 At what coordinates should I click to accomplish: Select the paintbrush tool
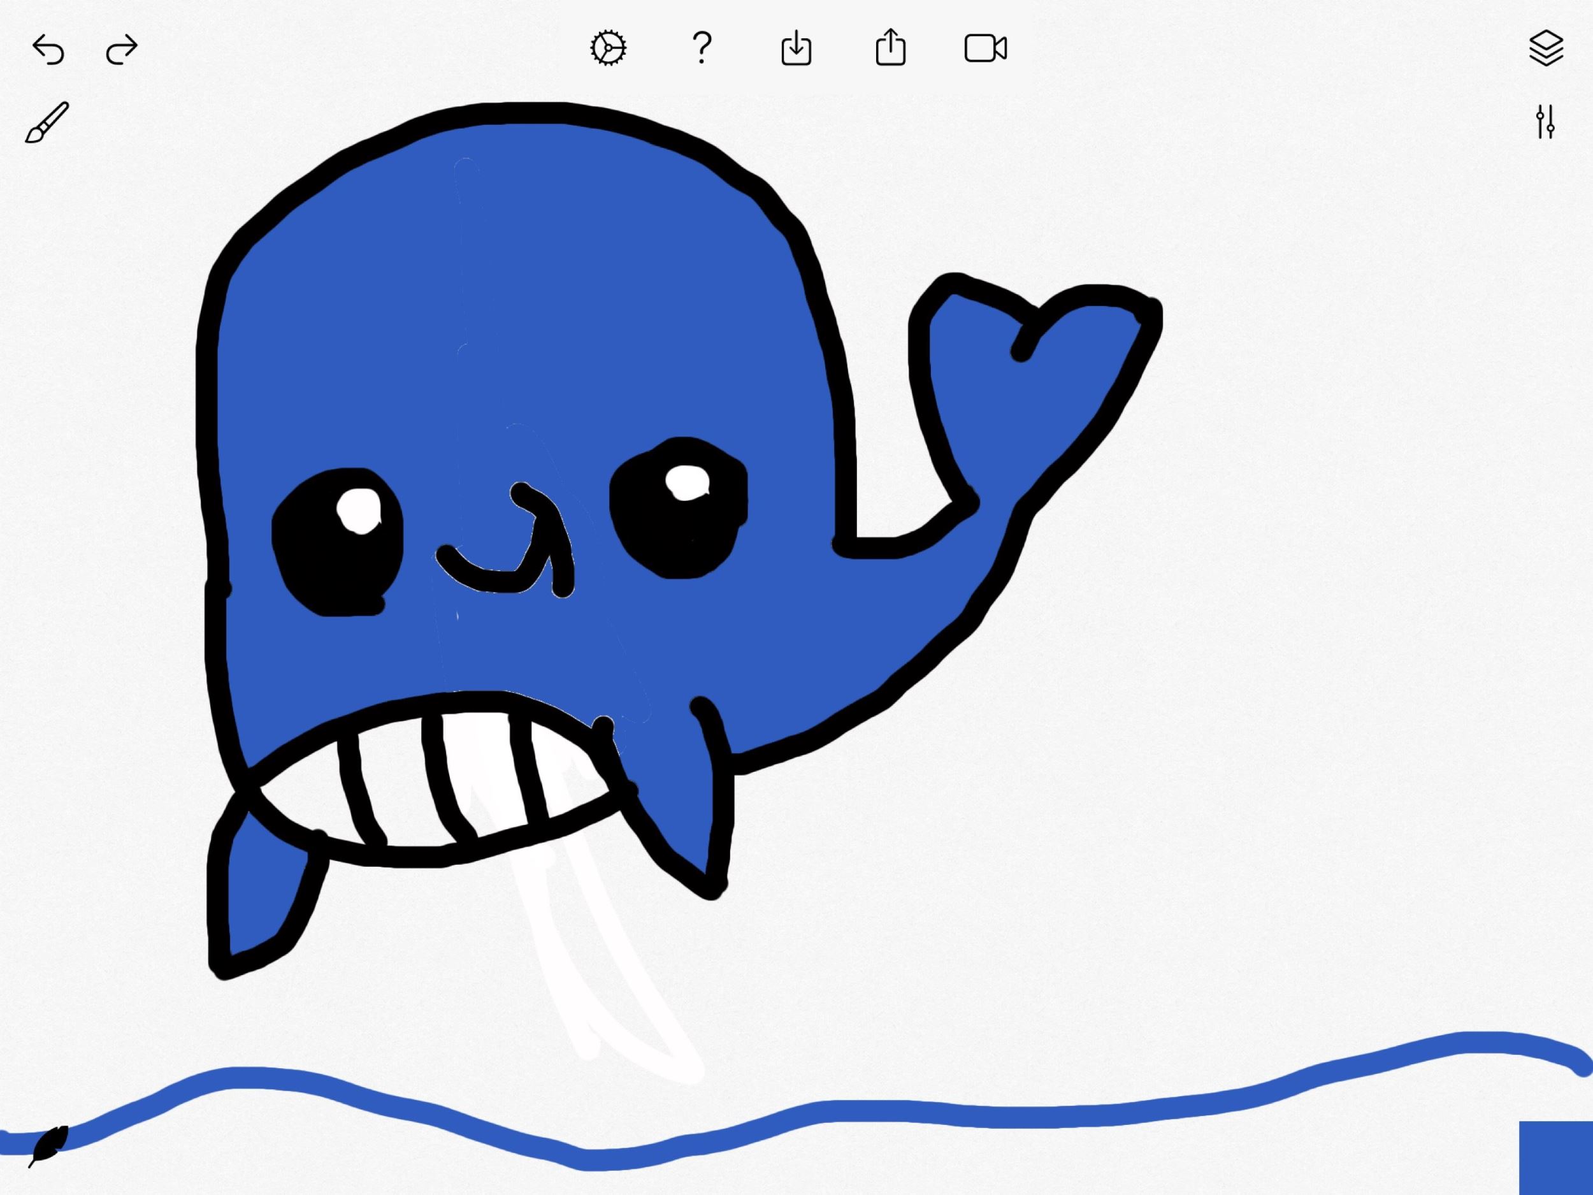pyautogui.click(x=48, y=122)
